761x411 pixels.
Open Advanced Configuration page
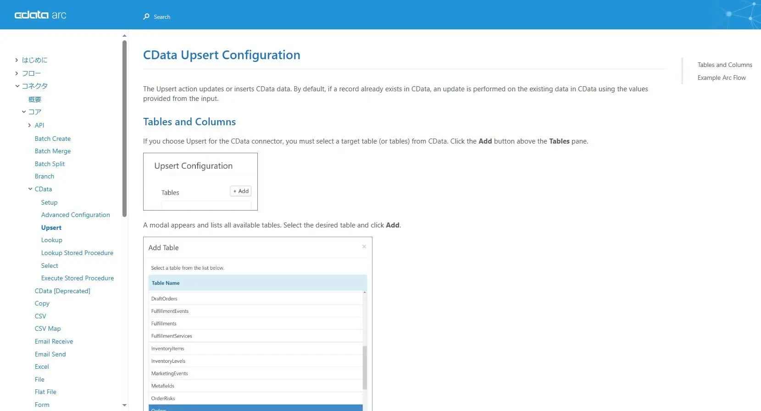76,215
